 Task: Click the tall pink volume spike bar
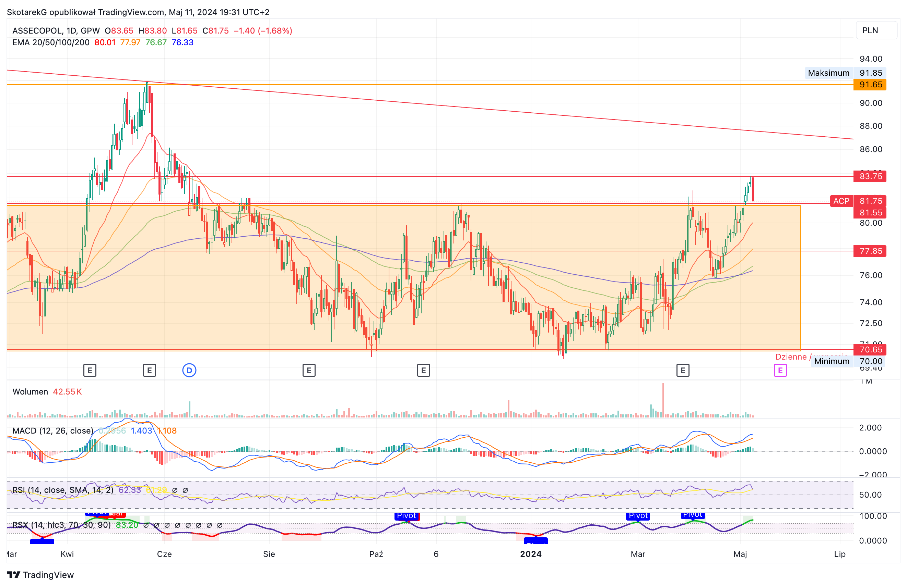[x=663, y=400]
